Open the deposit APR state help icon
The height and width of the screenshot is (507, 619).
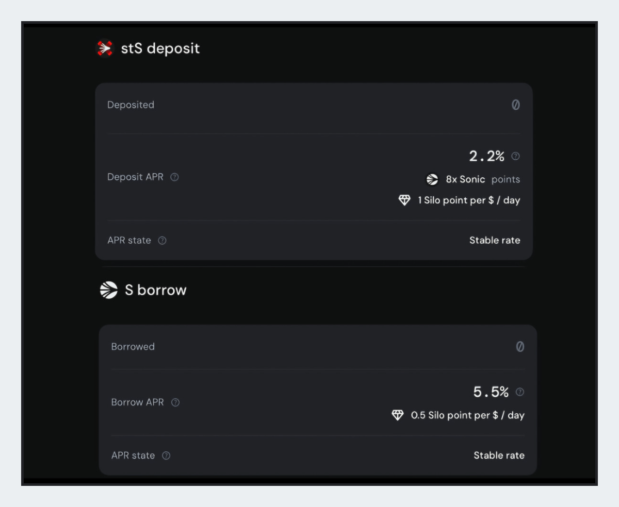click(162, 241)
